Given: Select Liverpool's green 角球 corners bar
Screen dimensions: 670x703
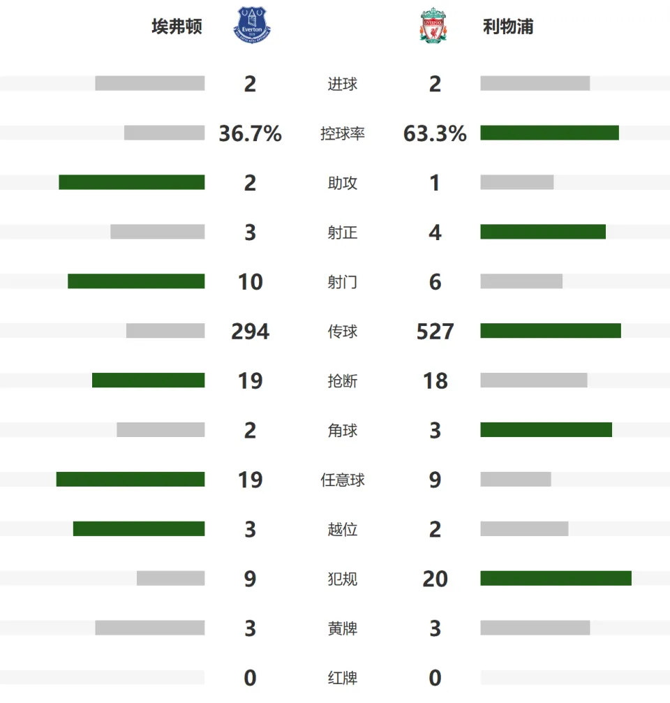Looking at the screenshot, I should tap(546, 429).
